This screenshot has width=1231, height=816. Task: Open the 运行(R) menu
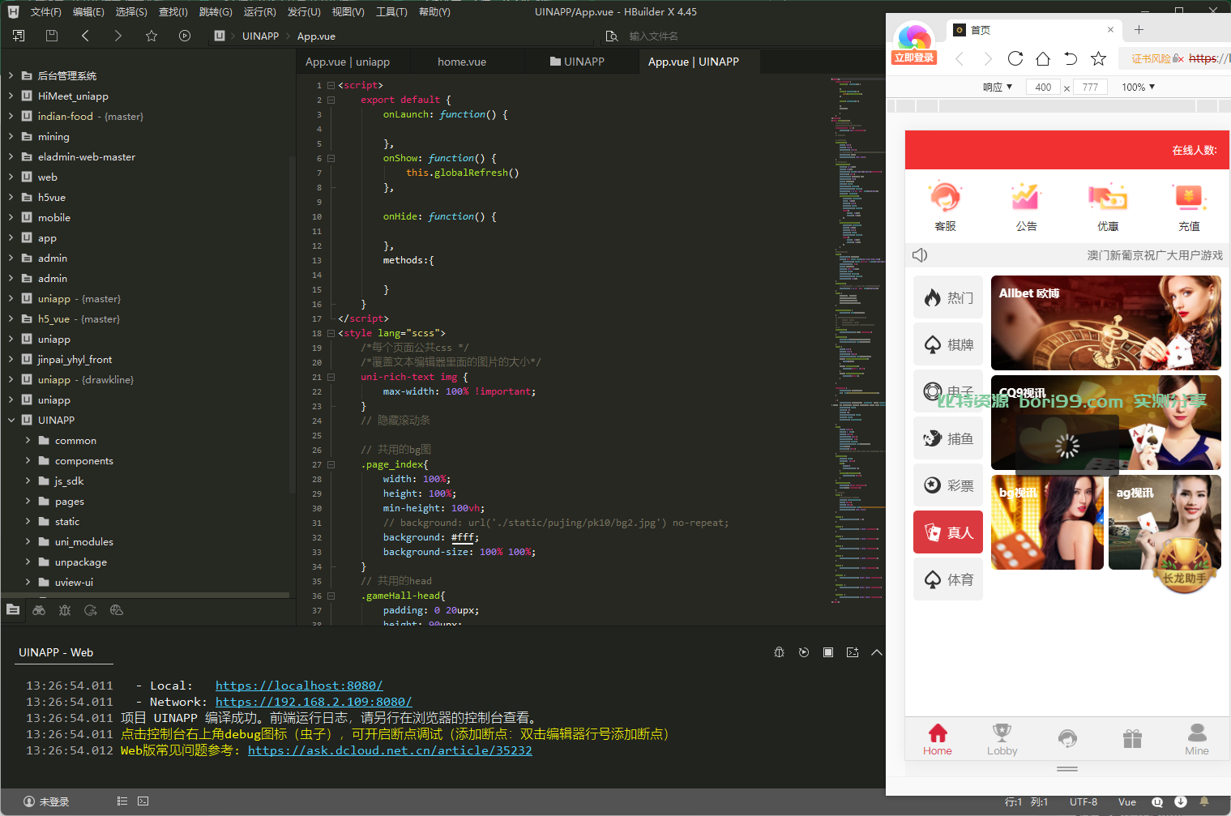259,11
